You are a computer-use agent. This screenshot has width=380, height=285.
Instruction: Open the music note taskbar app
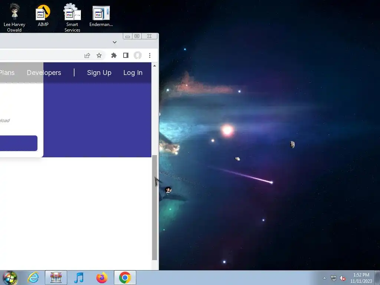(x=79, y=278)
